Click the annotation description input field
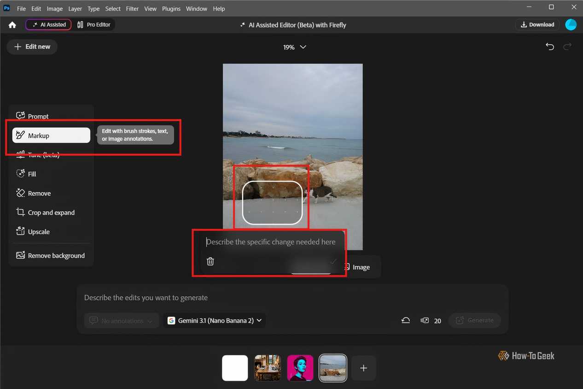 click(272, 242)
